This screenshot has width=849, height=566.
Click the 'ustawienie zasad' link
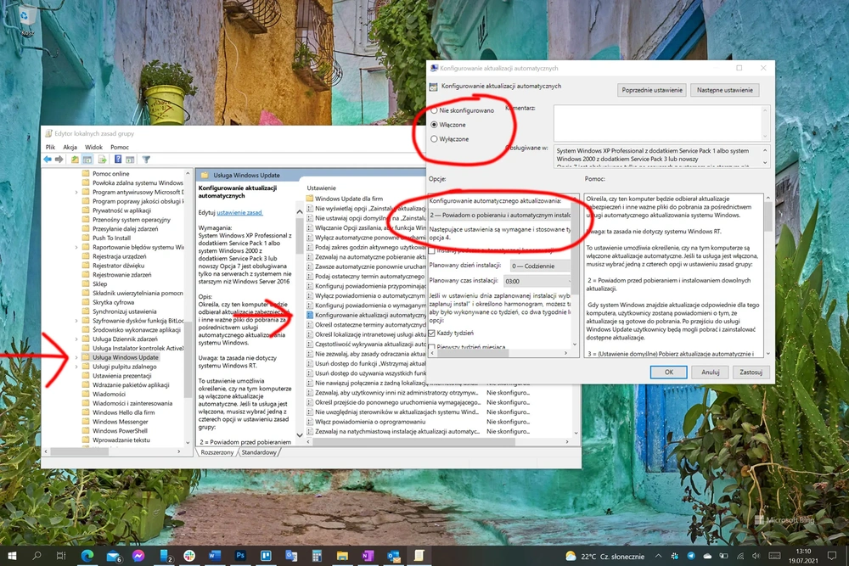click(x=239, y=213)
